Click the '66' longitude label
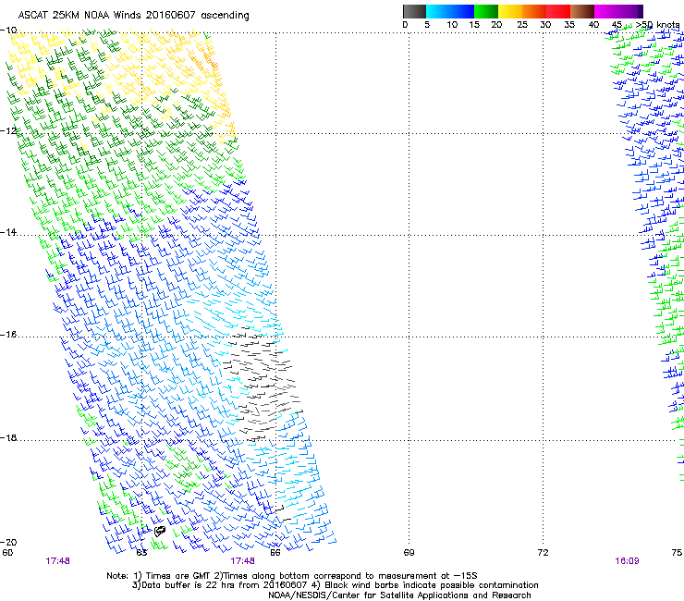This screenshot has width=684, height=601. [275, 553]
